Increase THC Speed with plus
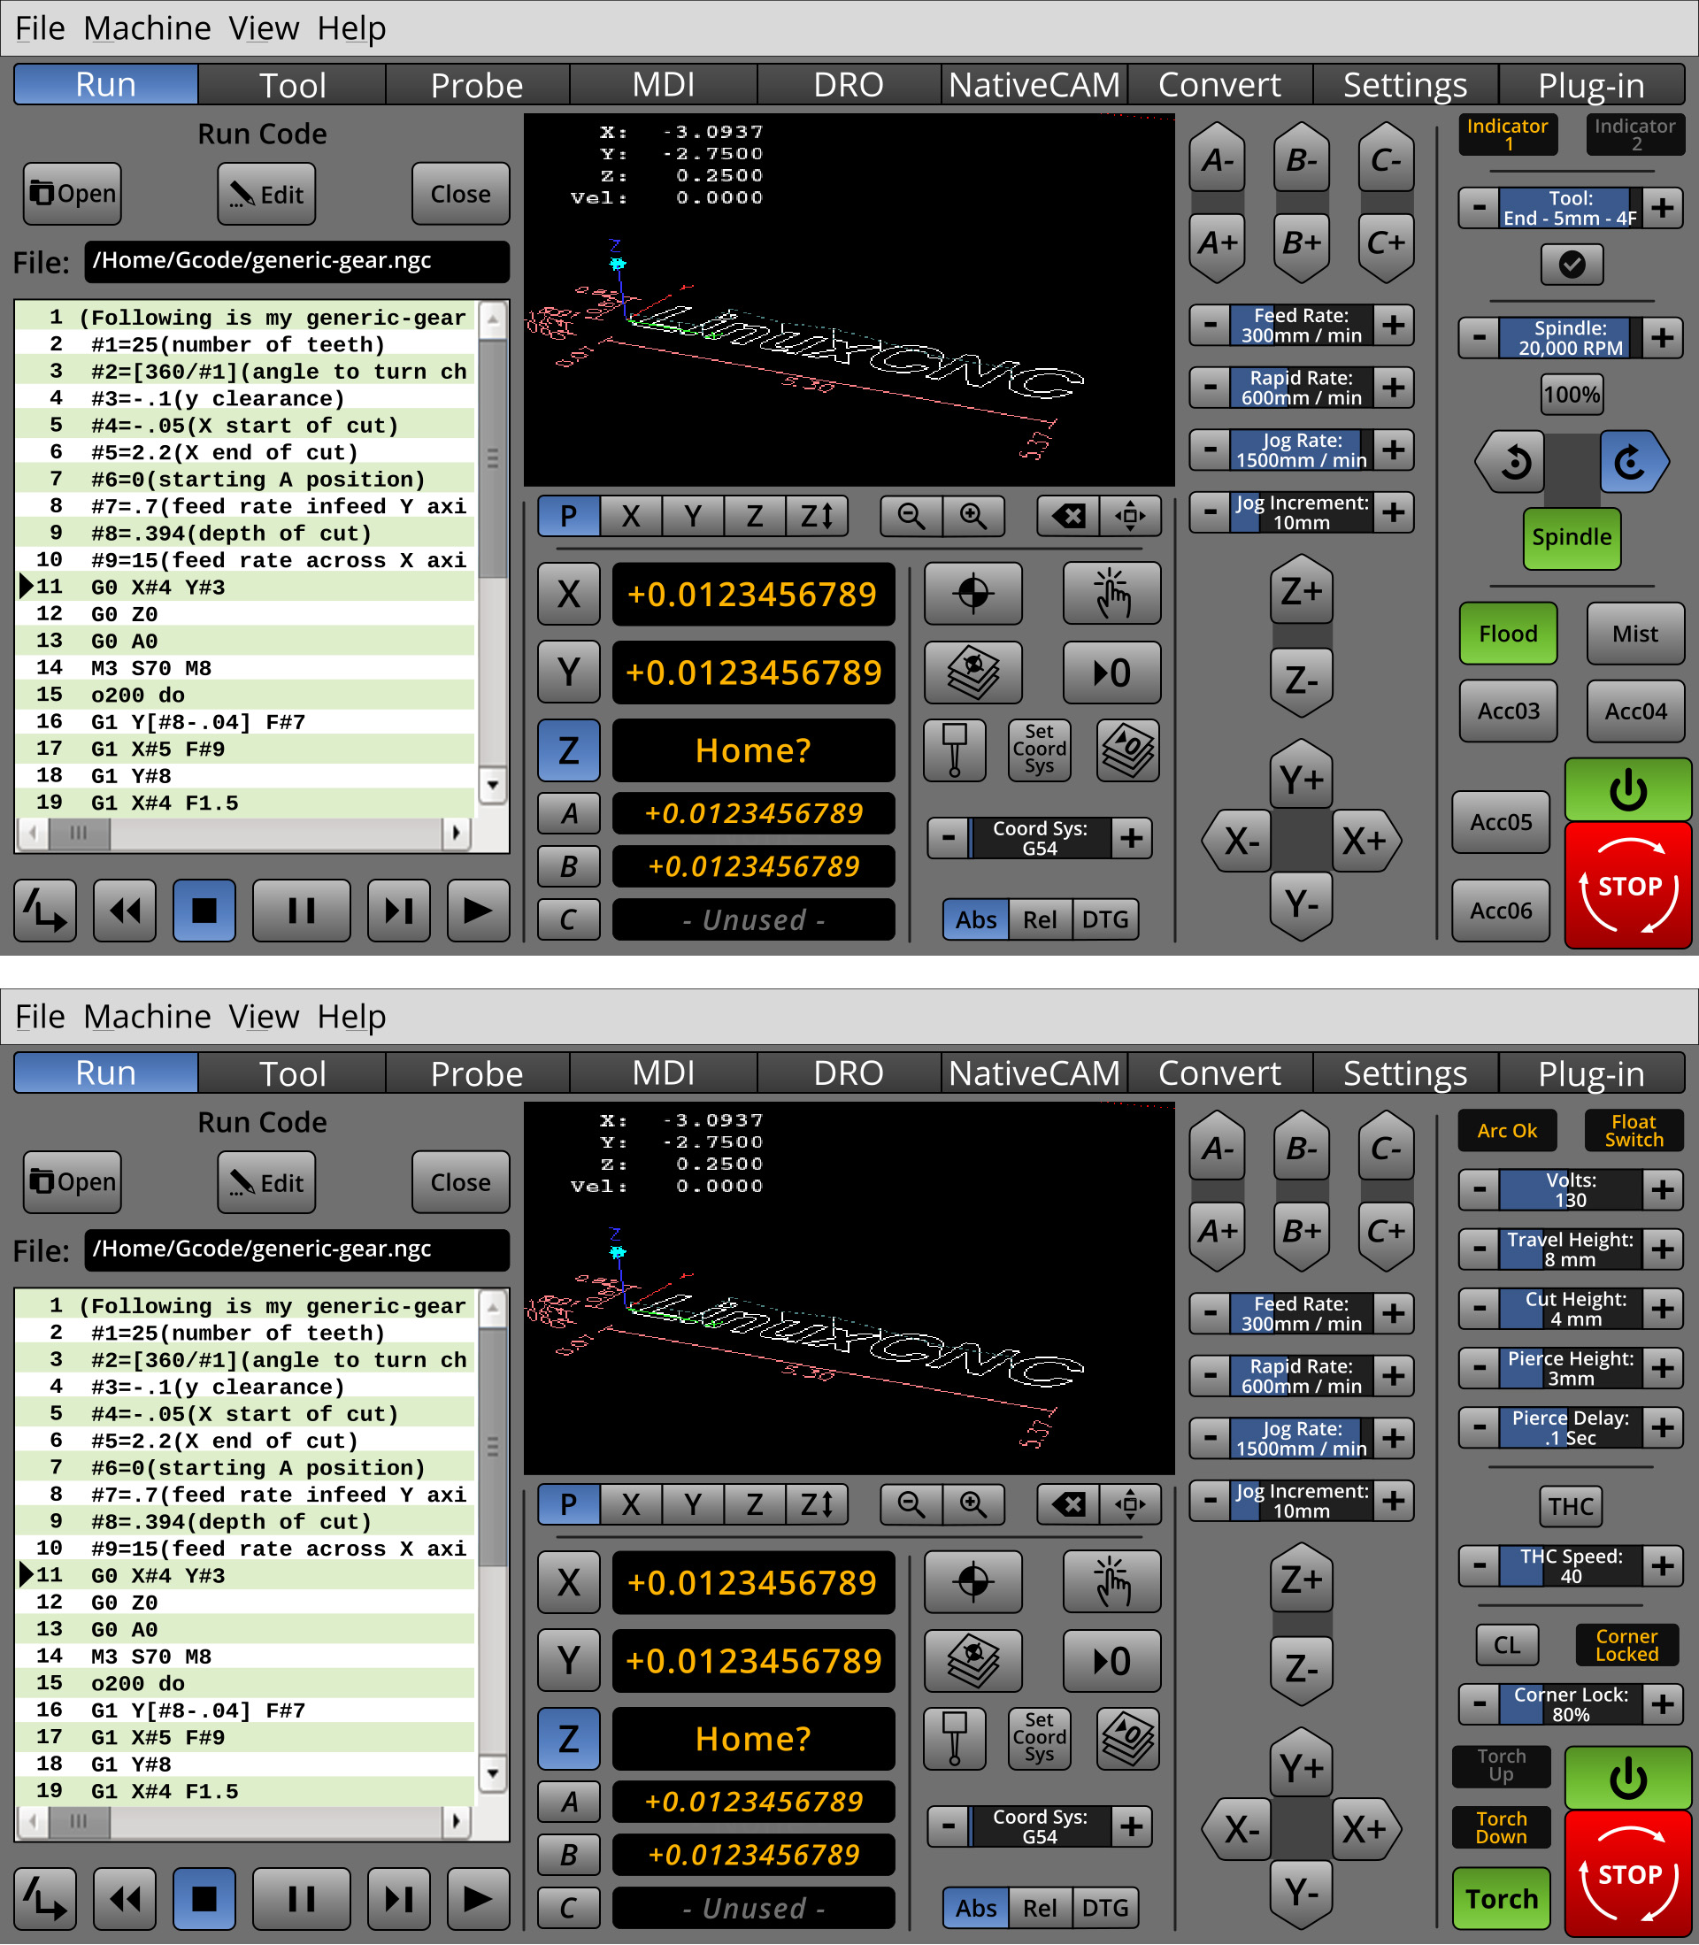 [1662, 1566]
